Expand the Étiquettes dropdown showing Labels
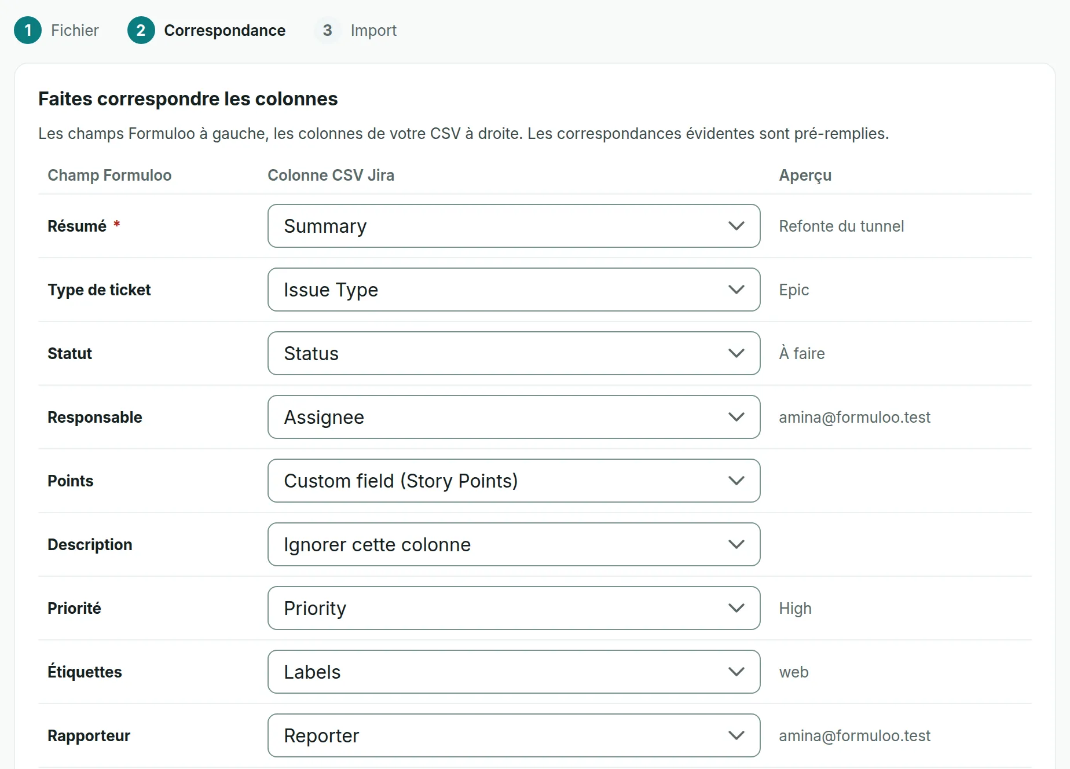 click(x=514, y=672)
